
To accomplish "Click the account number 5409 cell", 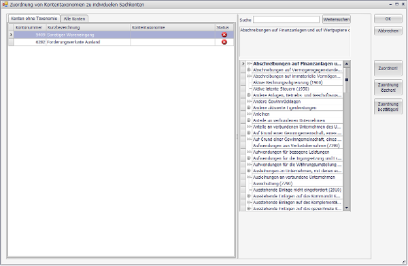I will pyautogui.click(x=30, y=35).
